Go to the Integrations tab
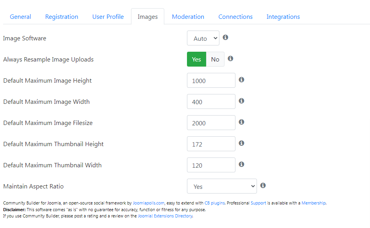 283,17
